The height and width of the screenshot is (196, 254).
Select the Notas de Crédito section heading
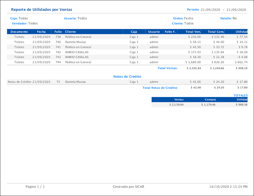(127, 76)
